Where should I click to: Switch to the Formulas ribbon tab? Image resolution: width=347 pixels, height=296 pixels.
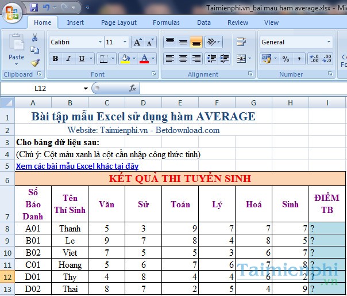166,22
